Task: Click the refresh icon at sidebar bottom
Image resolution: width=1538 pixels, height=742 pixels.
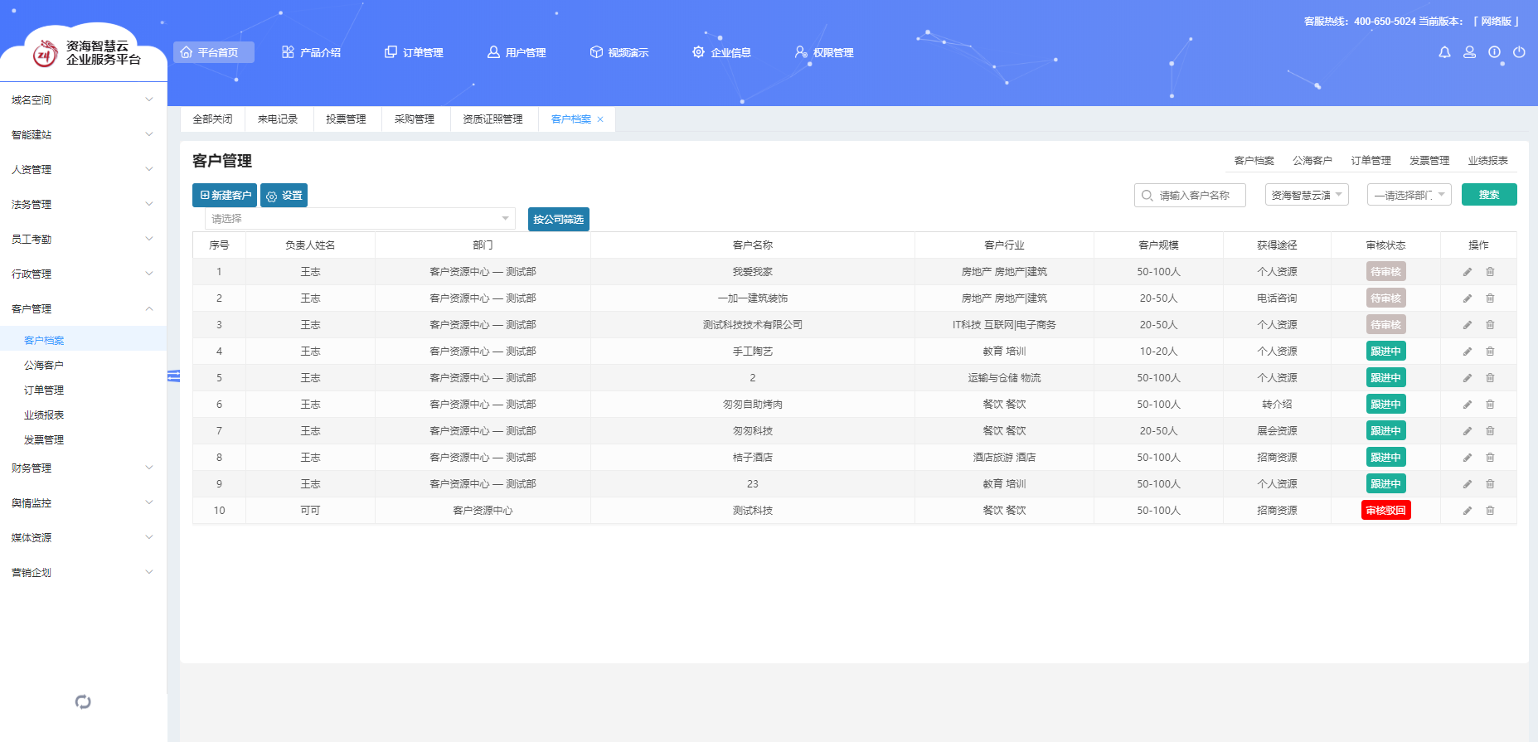Action: [x=83, y=702]
